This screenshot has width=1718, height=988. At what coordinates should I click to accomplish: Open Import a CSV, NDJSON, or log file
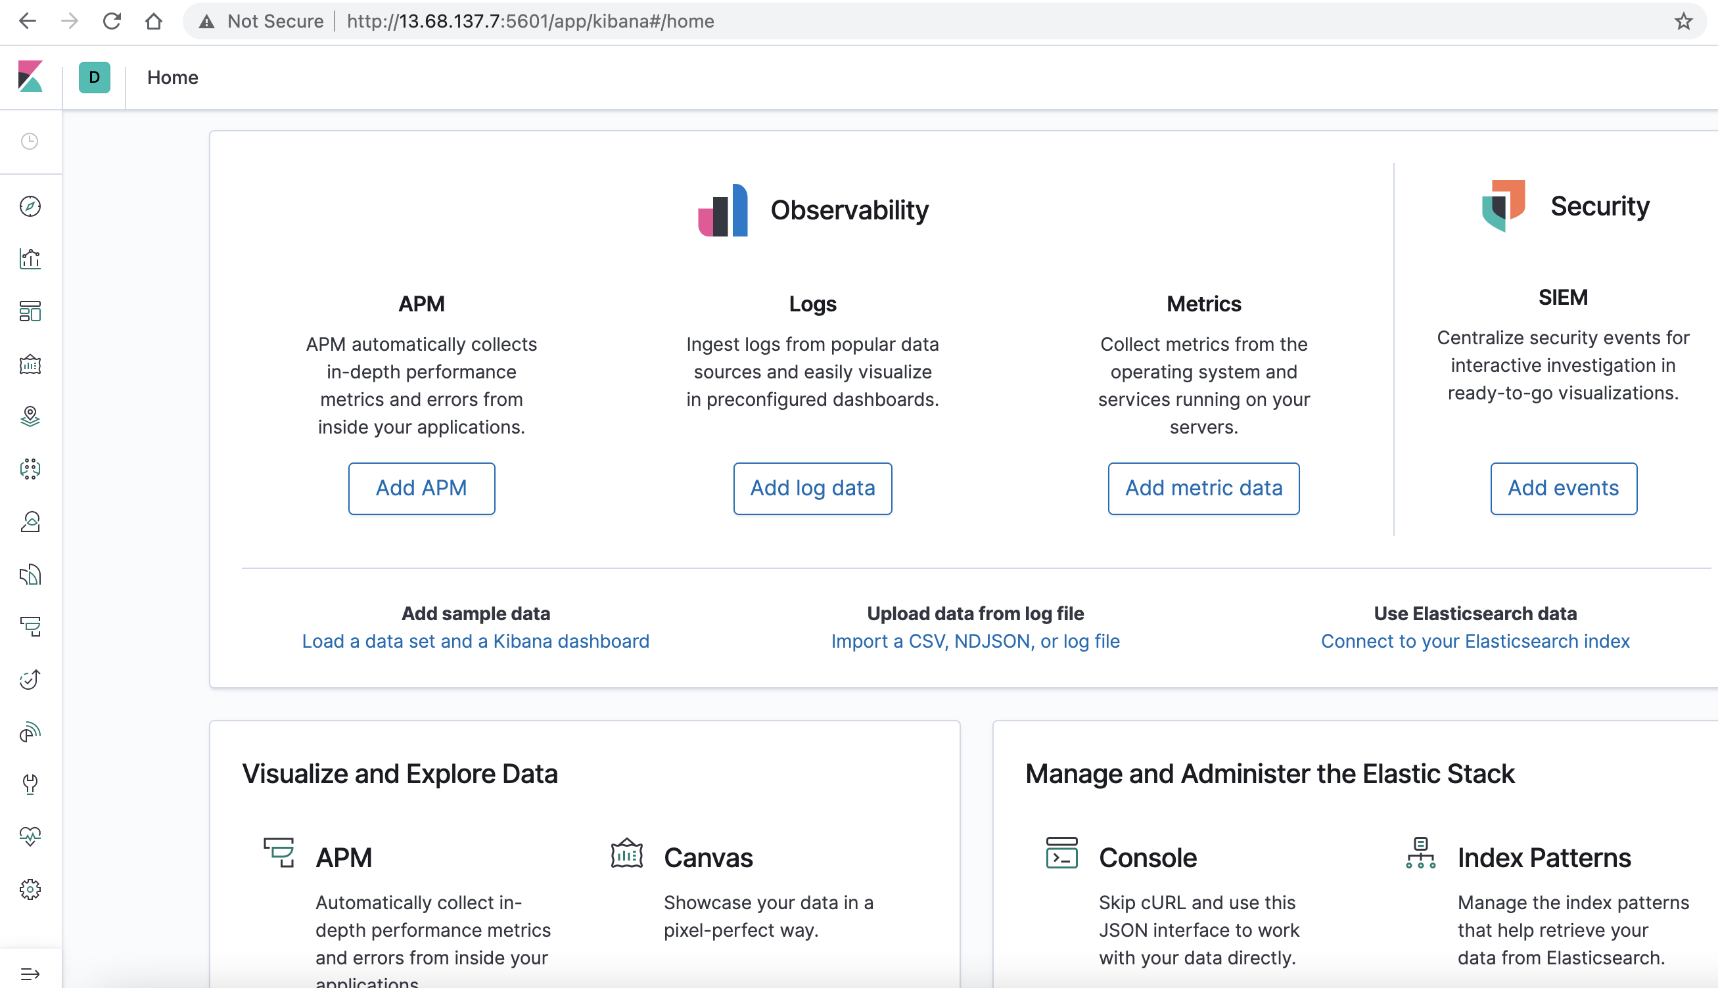pyautogui.click(x=975, y=641)
